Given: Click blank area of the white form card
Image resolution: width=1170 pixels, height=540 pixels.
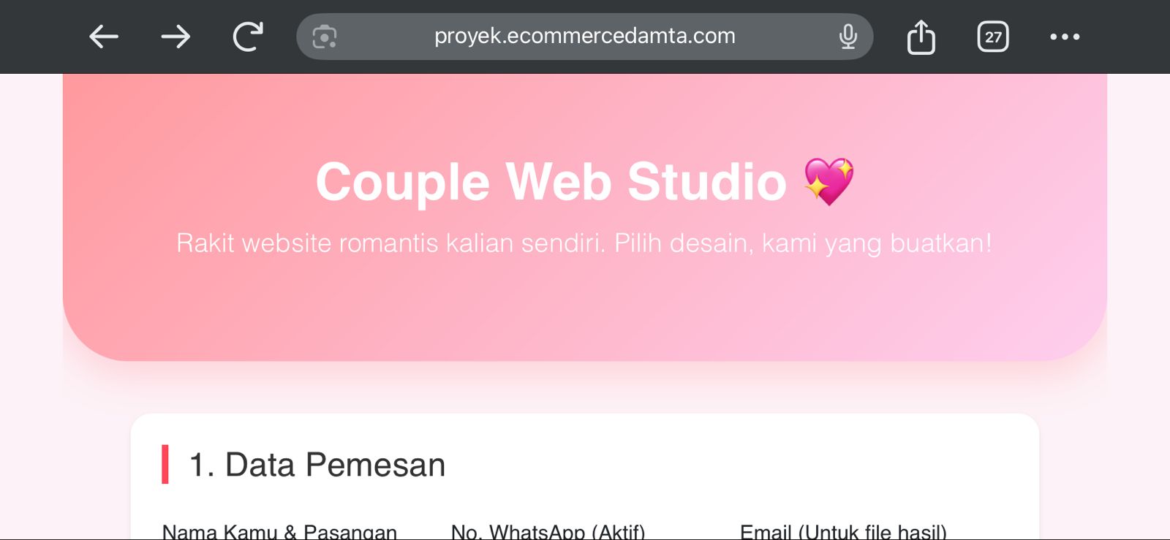Looking at the screenshot, I should pyautogui.click(x=731, y=468).
